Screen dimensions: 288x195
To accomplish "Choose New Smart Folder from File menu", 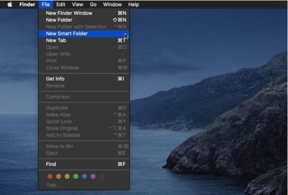I will point(66,33).
